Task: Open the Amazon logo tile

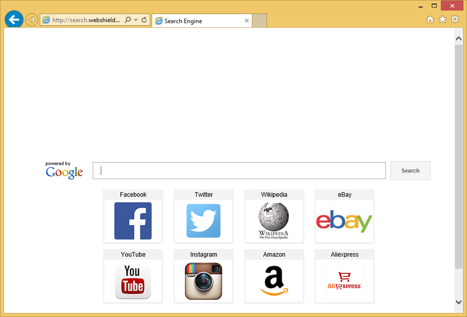Action: [x=274, y=281]
